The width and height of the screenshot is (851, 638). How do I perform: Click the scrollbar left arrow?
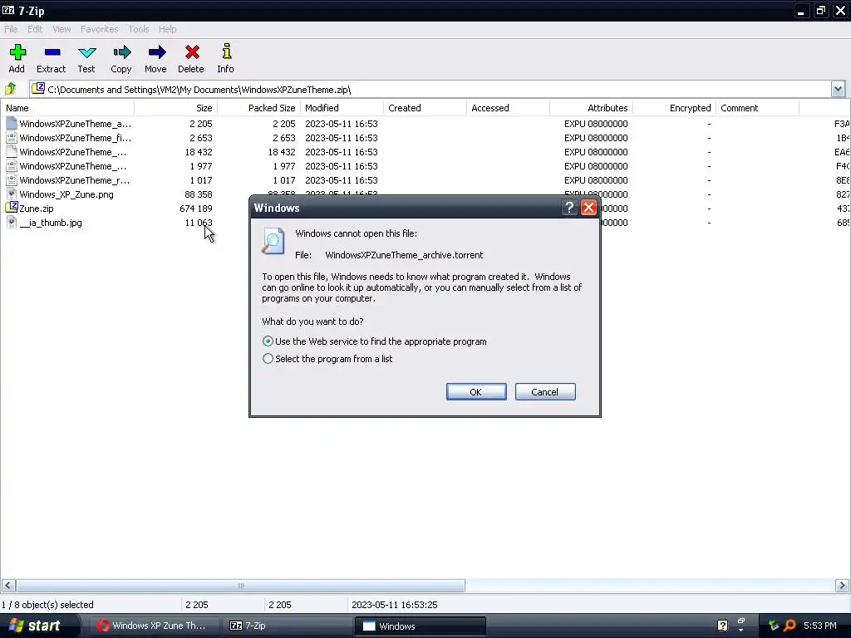pyautogui.click(x=8, y=586)
